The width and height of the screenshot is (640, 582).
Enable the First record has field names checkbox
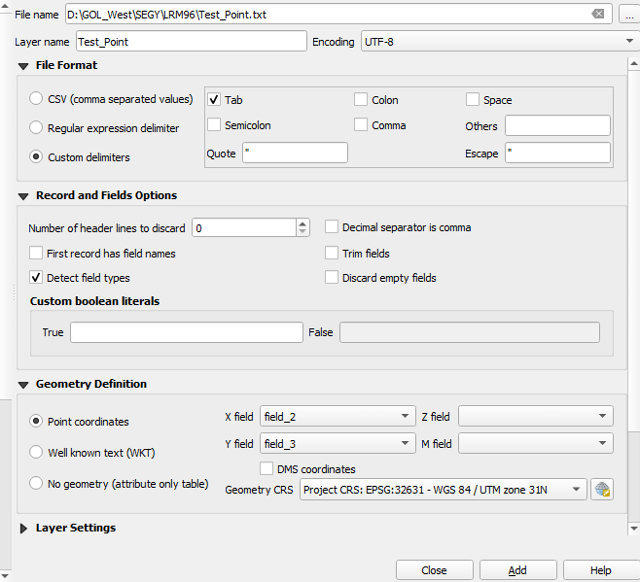pos(37,253)
